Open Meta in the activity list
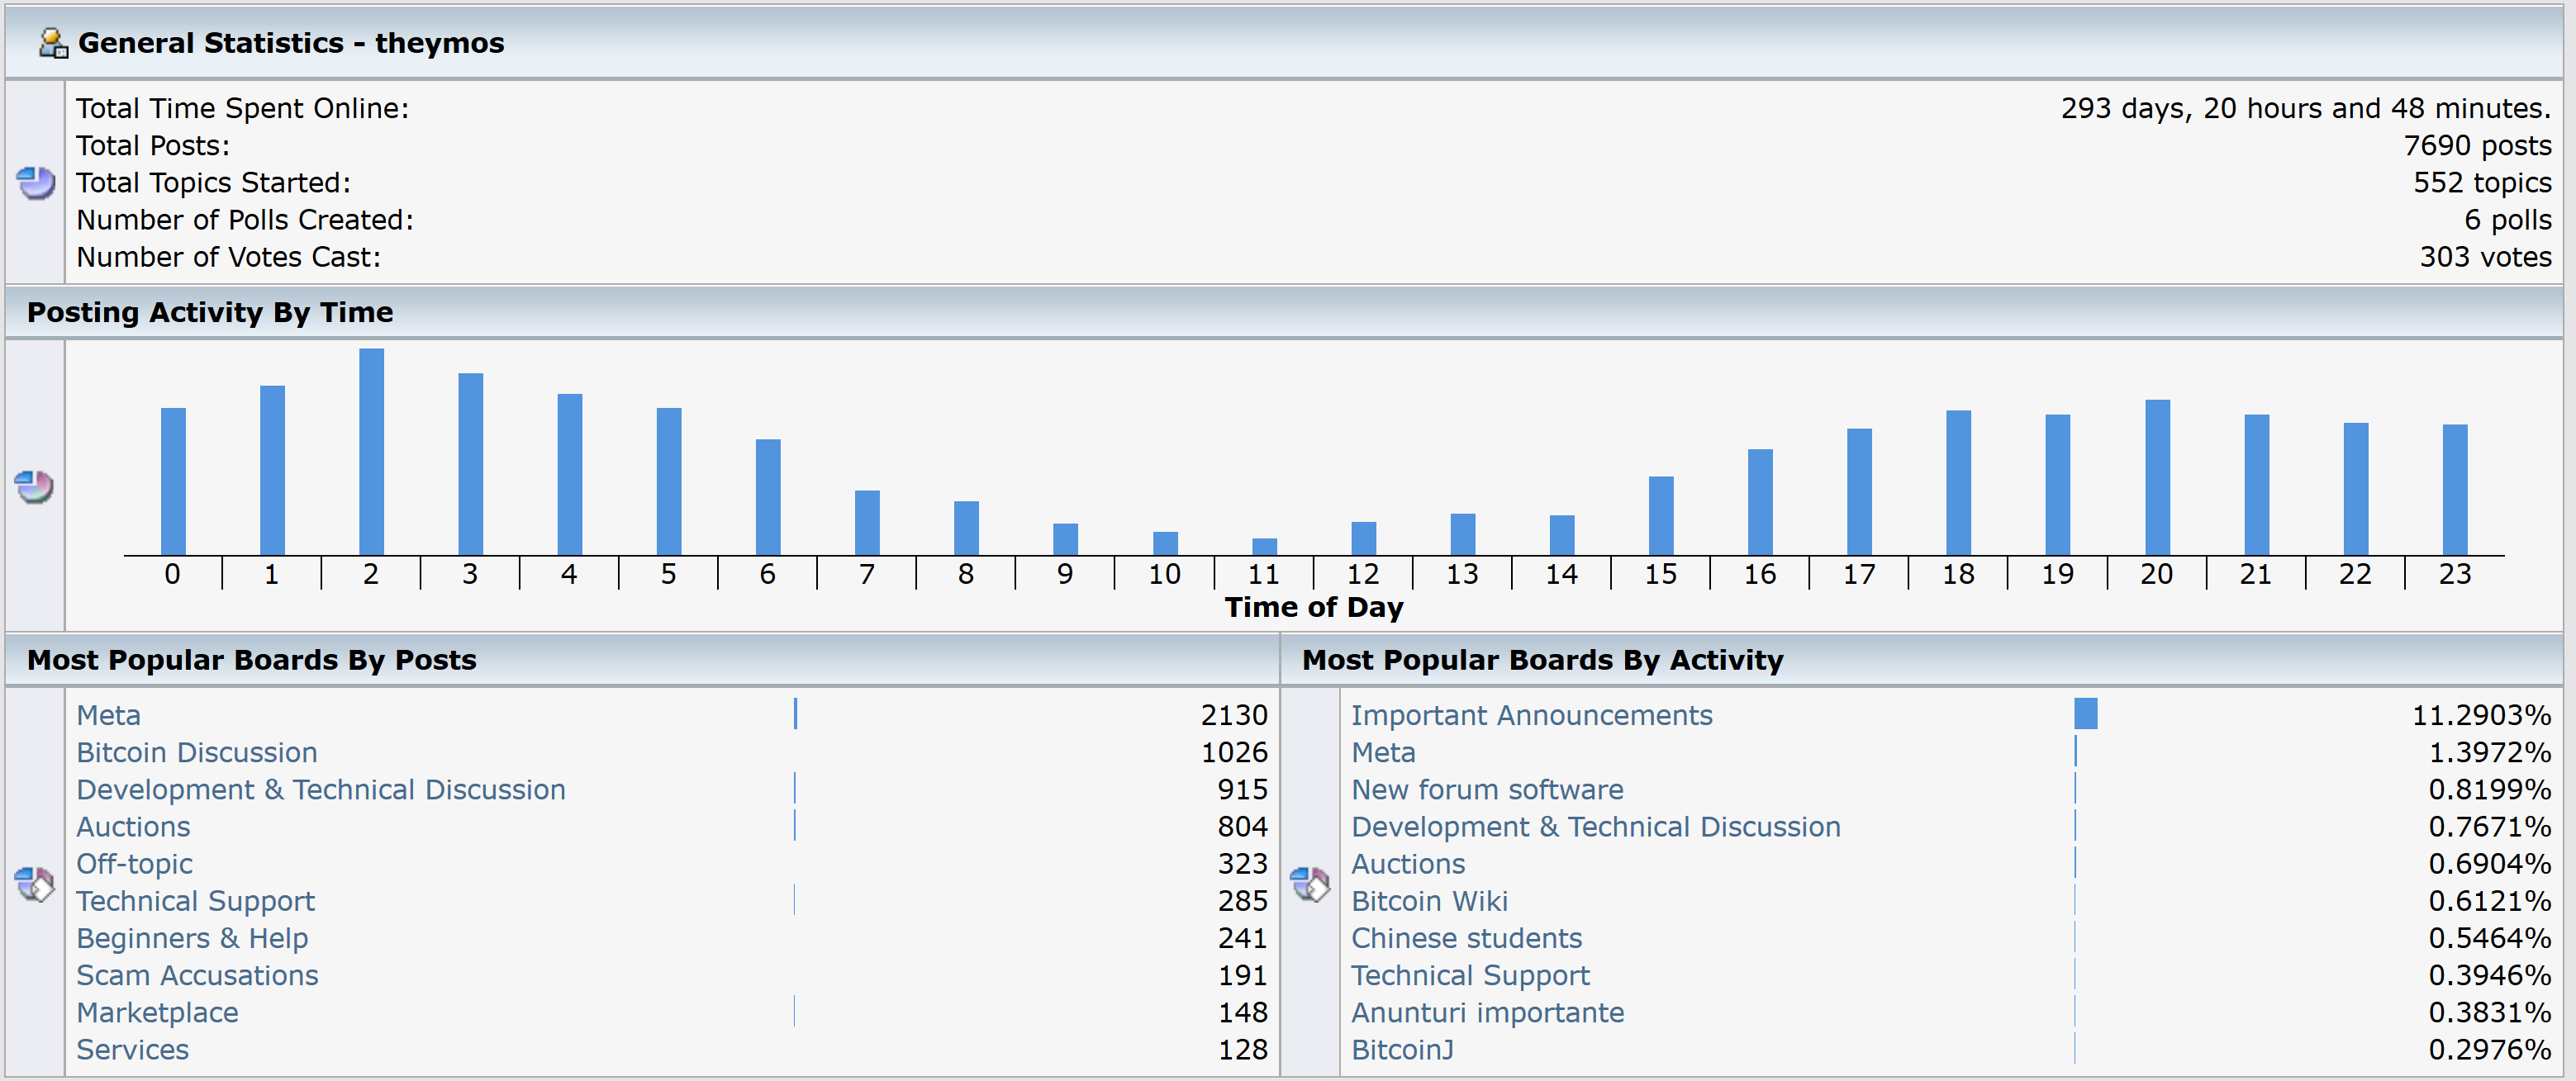 1383,752
